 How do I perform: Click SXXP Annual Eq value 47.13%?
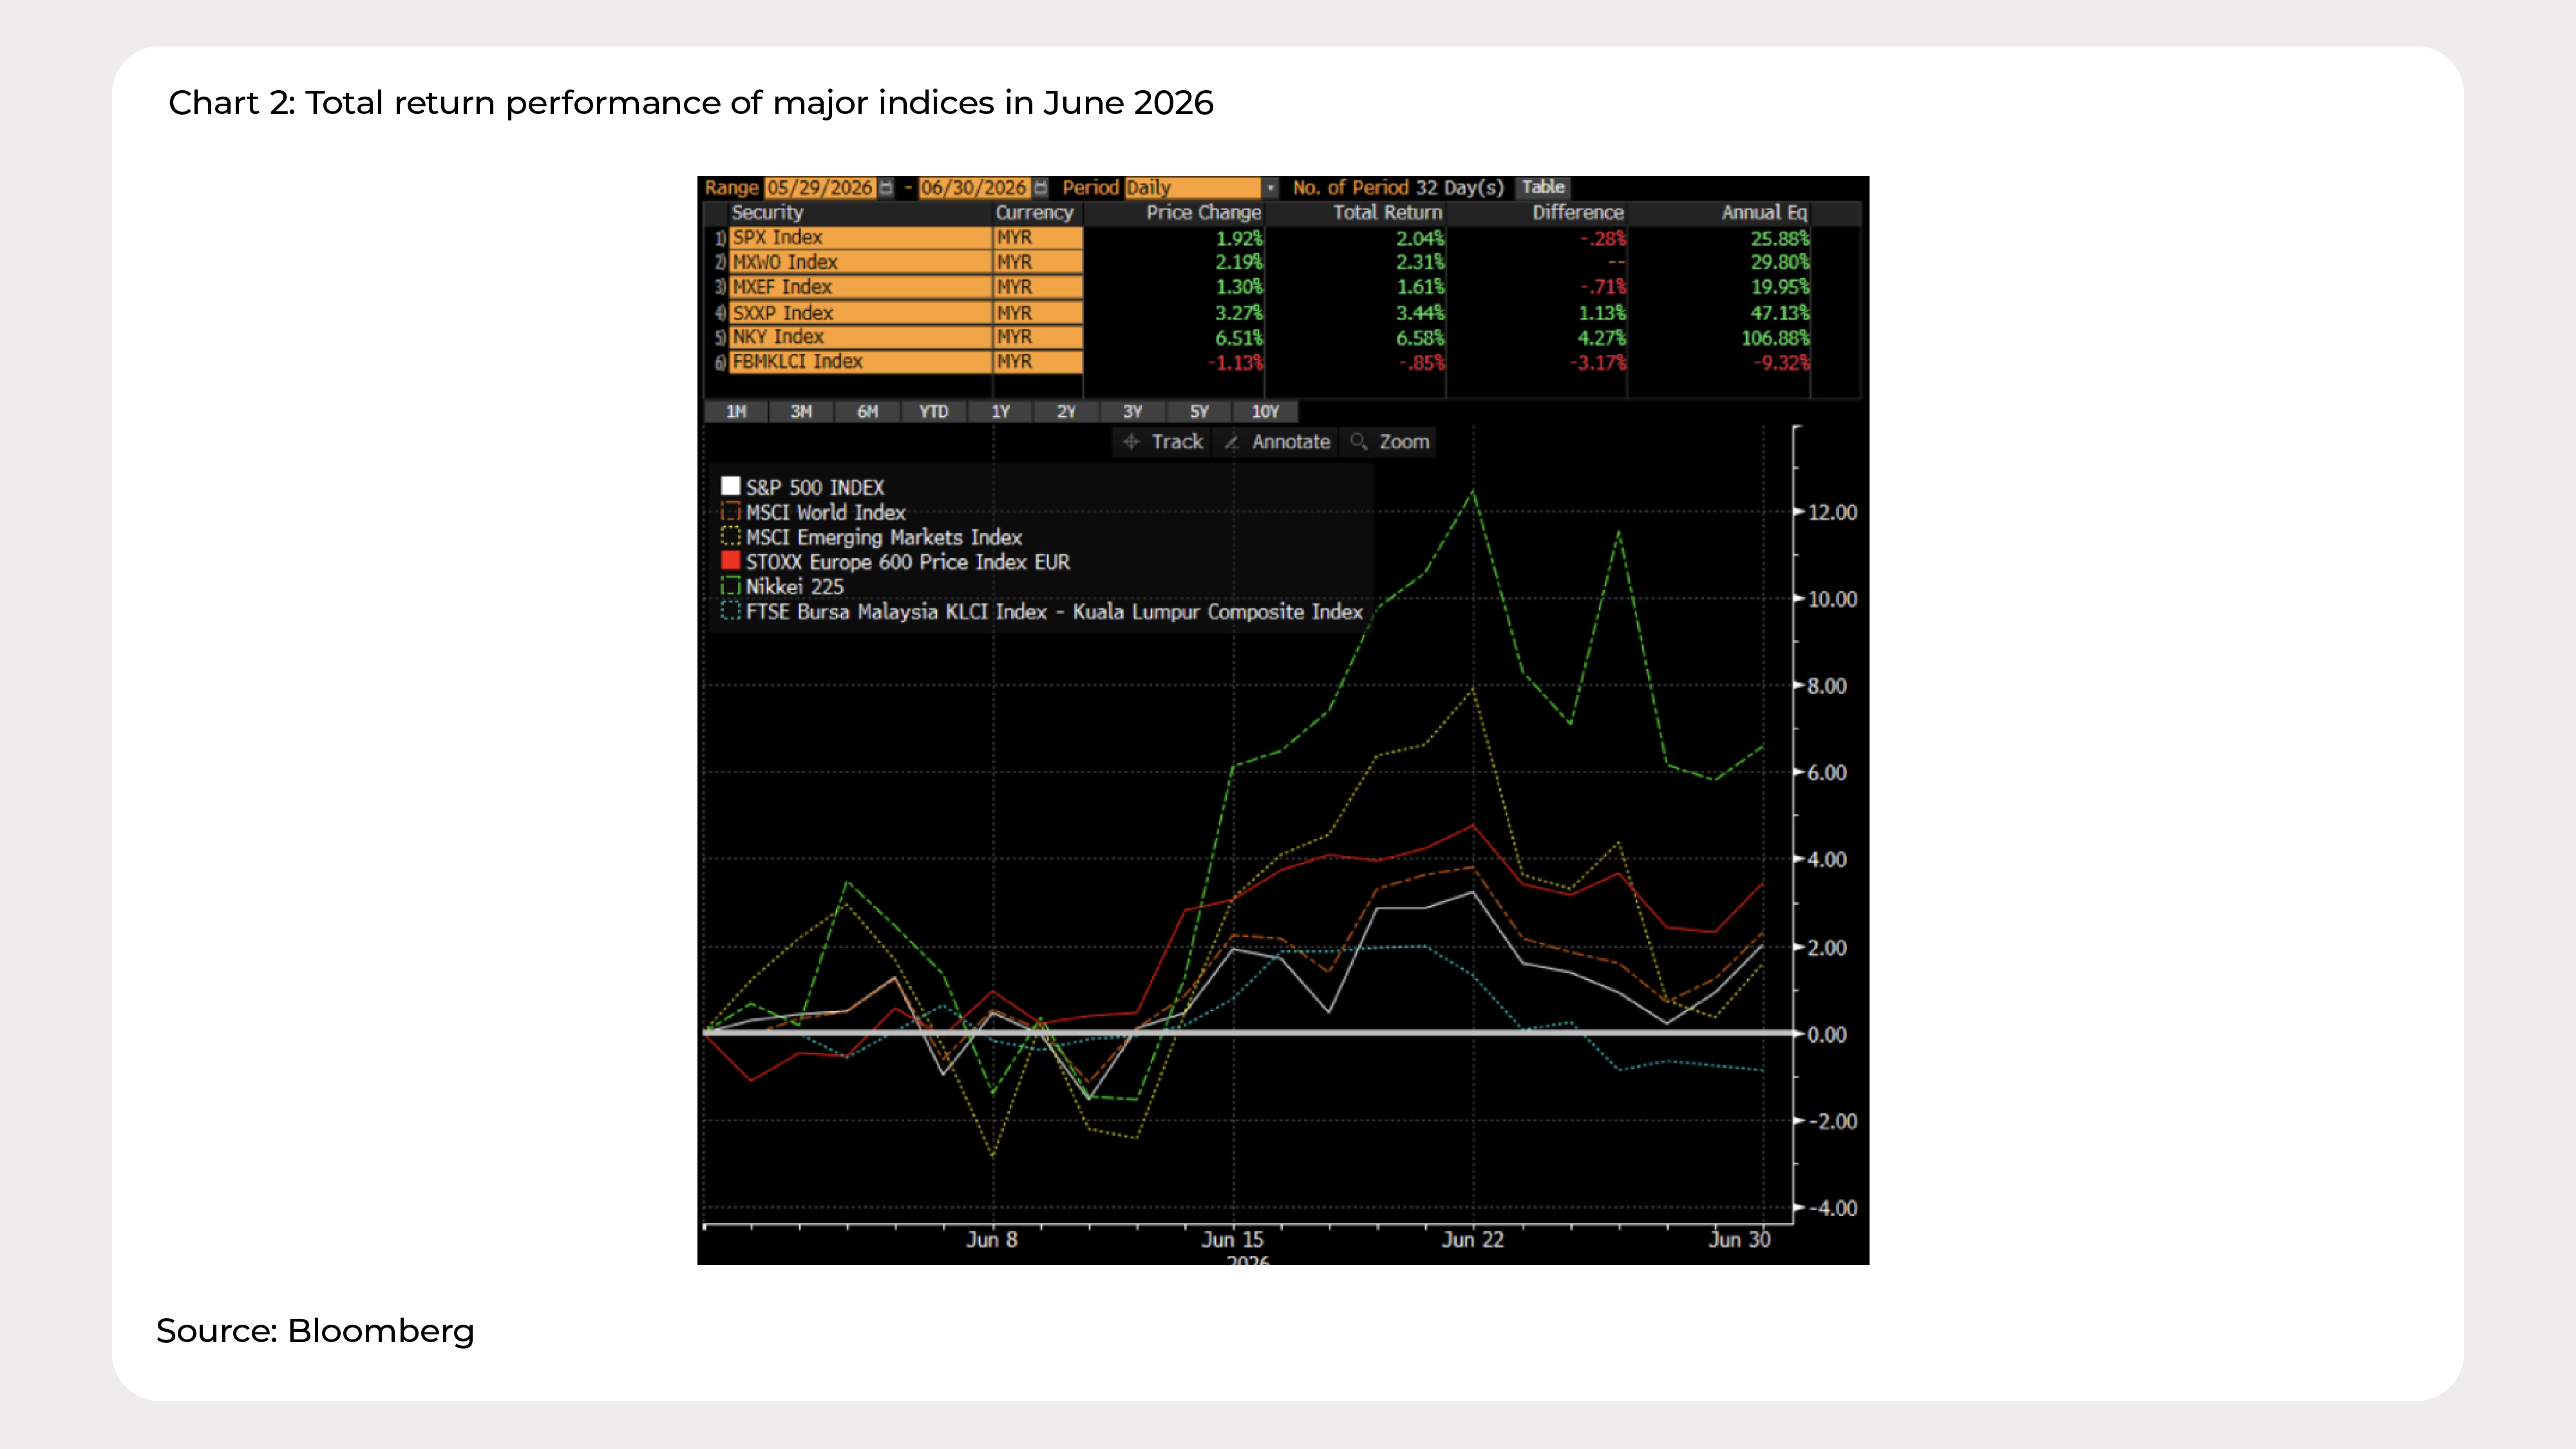click(x=1780, y=313)
